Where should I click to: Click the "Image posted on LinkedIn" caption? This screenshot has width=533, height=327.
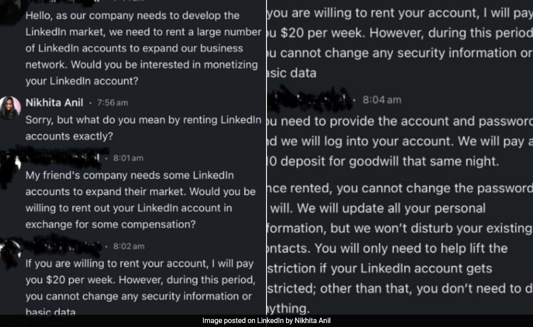pyautogui.click(x=266, y=321)
